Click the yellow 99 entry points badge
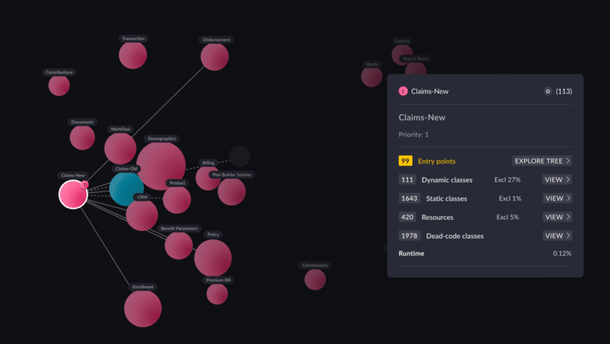Viewport: 610px width, 344px height. [x=405, y=161]
